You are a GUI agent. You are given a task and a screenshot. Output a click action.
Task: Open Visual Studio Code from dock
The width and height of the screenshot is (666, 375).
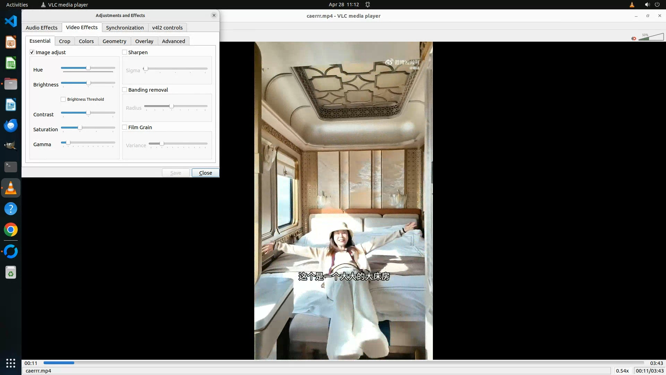pyautogui.click(x=11, y=21)
